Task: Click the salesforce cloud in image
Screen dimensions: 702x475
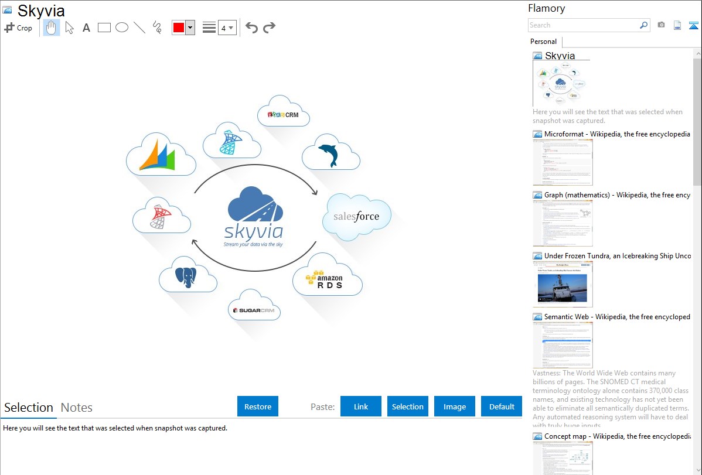Action: (357, 217)
